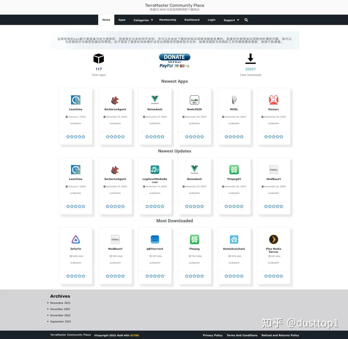Click the Total Apps box icon
Image resolution: width=348 pixels, height=339 pixels.
pos(99,59)
